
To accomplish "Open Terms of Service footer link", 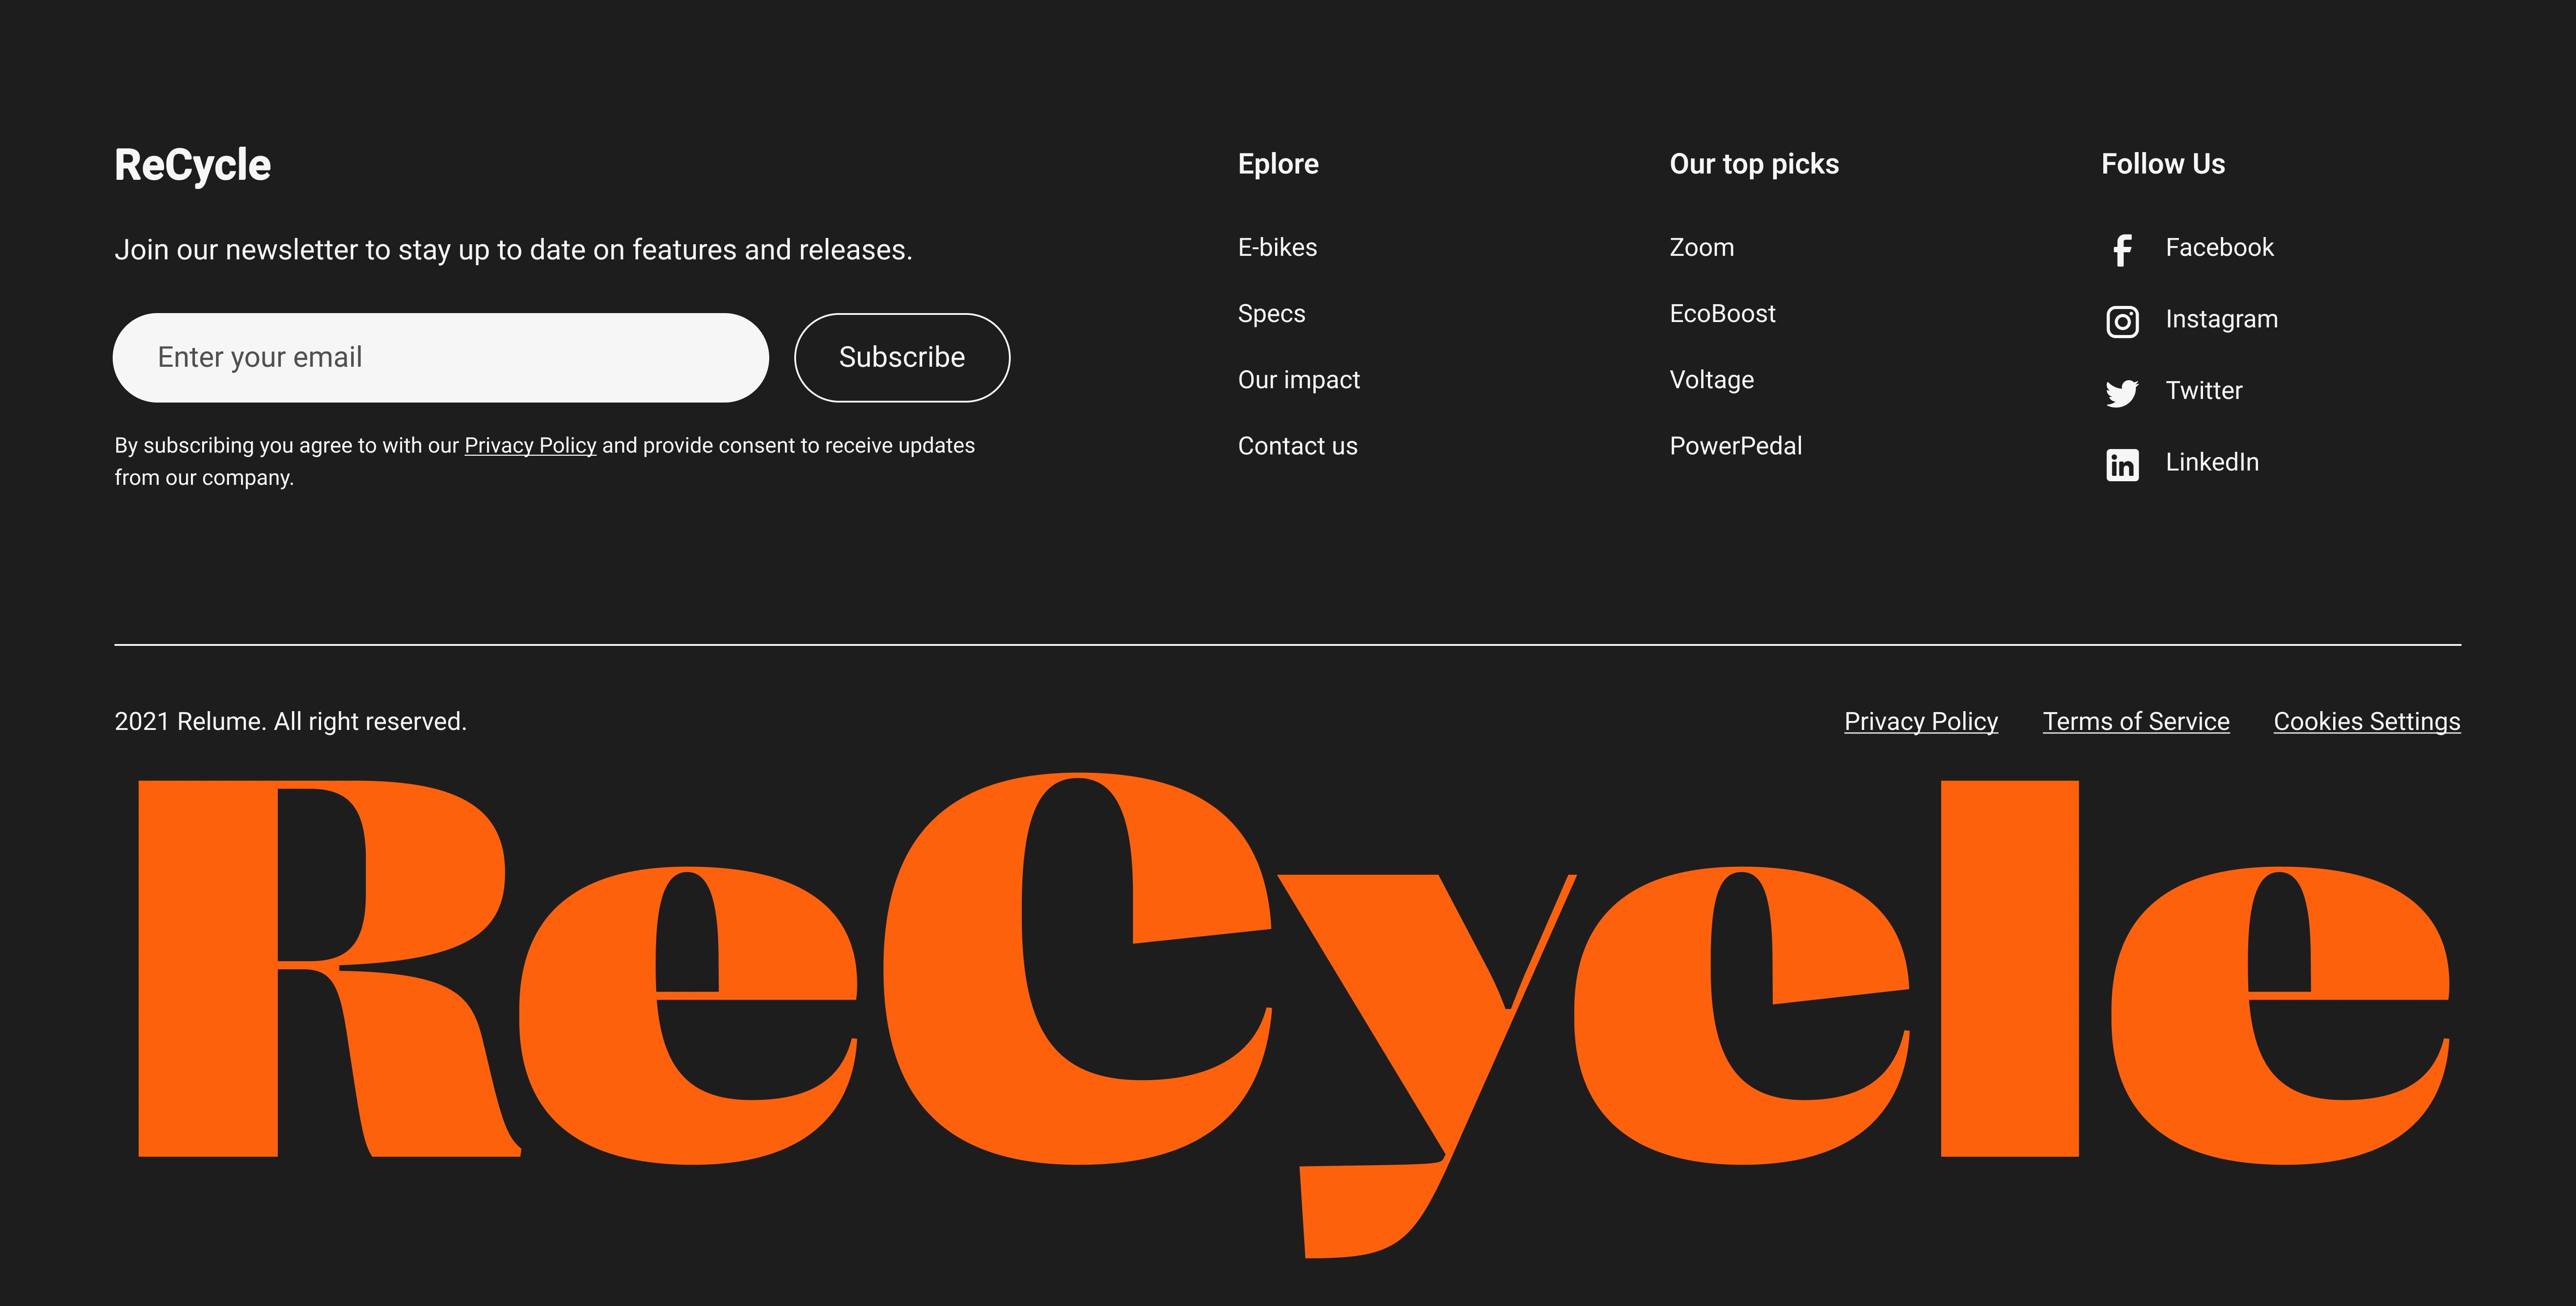I will coord(2135,721).
